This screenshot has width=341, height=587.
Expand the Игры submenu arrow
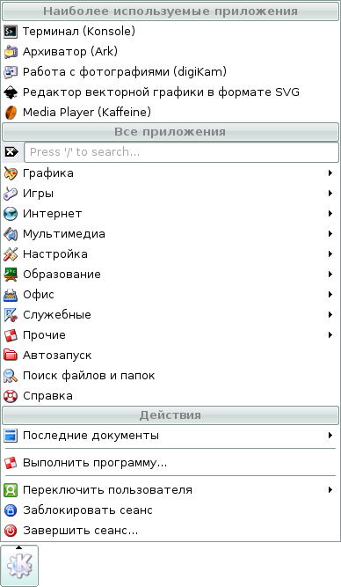click(x=330, y=193)
